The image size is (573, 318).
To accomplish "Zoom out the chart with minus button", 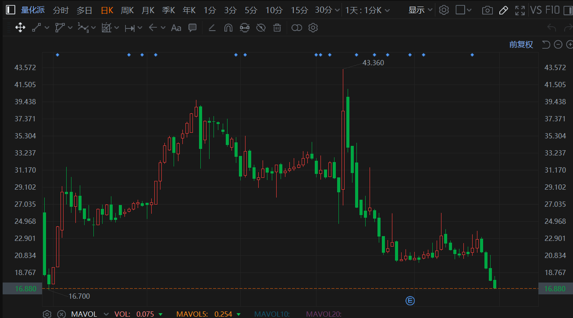I will click(x=558, y=44).
